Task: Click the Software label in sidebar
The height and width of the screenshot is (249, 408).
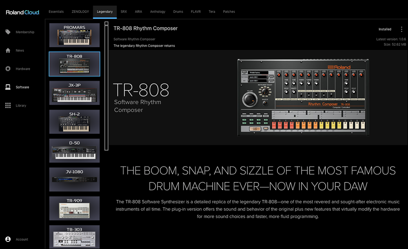Action: (x=22, y=87)
